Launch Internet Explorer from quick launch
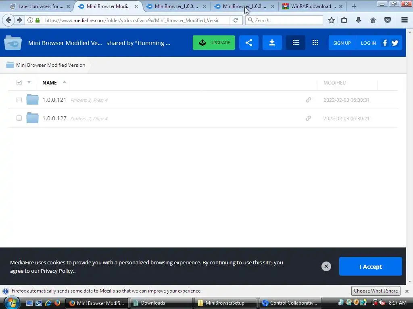The height and width of the screenshot is (309, 413). (x=48, y=303)
